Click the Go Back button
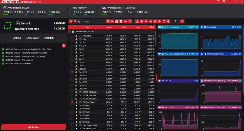The height and width of the screenshot is (131, 244). [x=34, y=127]
